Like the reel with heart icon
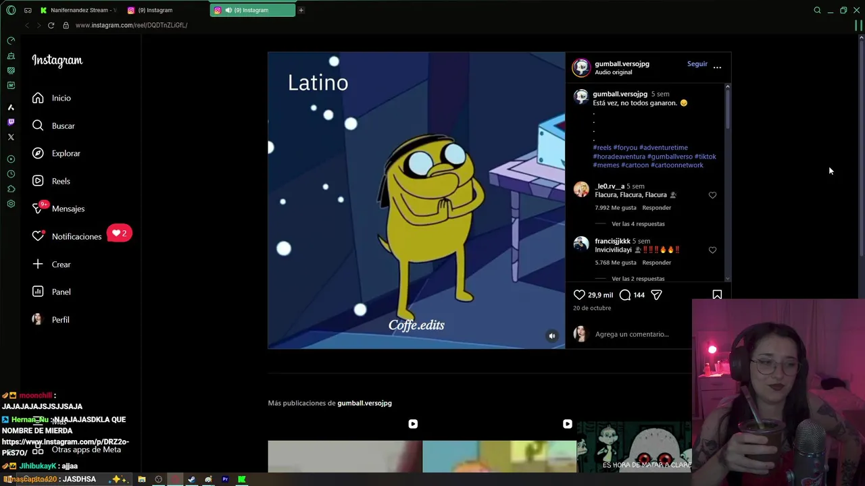865x486 pixels. click(579, 295)
